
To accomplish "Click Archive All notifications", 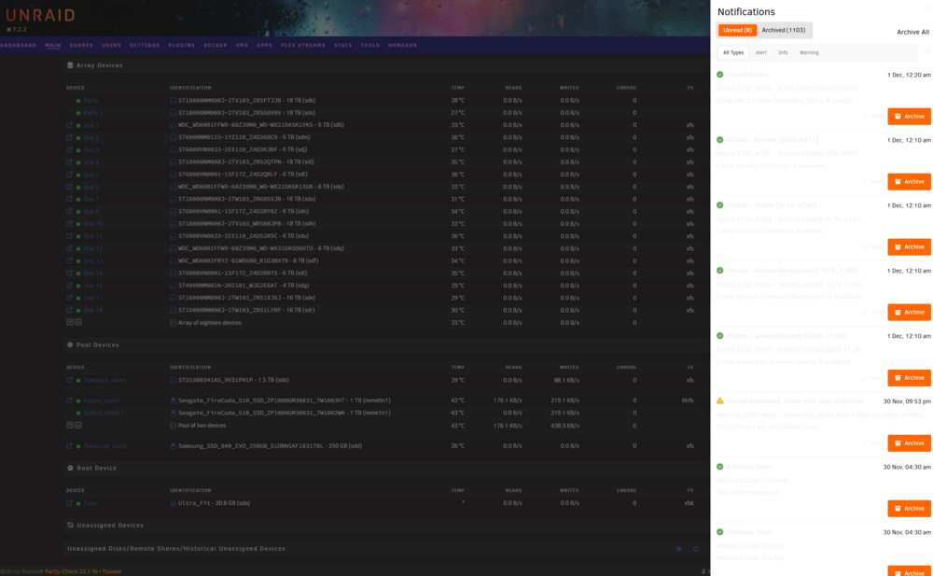I will click(x=912, y=32).
